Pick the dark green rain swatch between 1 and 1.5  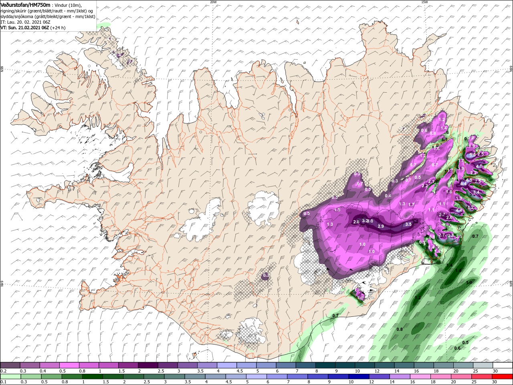(x=92, y=376)
